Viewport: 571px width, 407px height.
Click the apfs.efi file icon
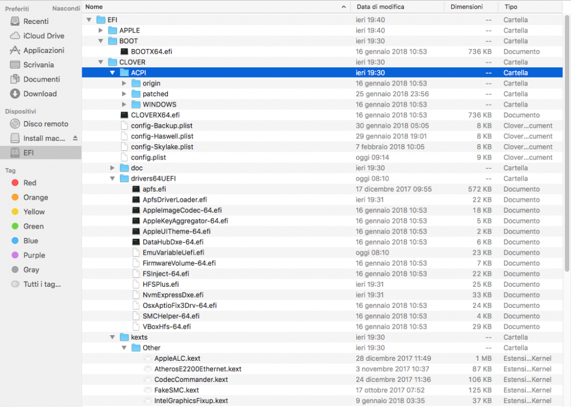pos(136,189)
